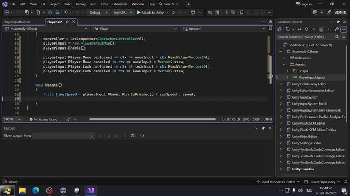Click the Start Without Debugging outline play icon
350x196 pixels.
(x=173, y=13)
